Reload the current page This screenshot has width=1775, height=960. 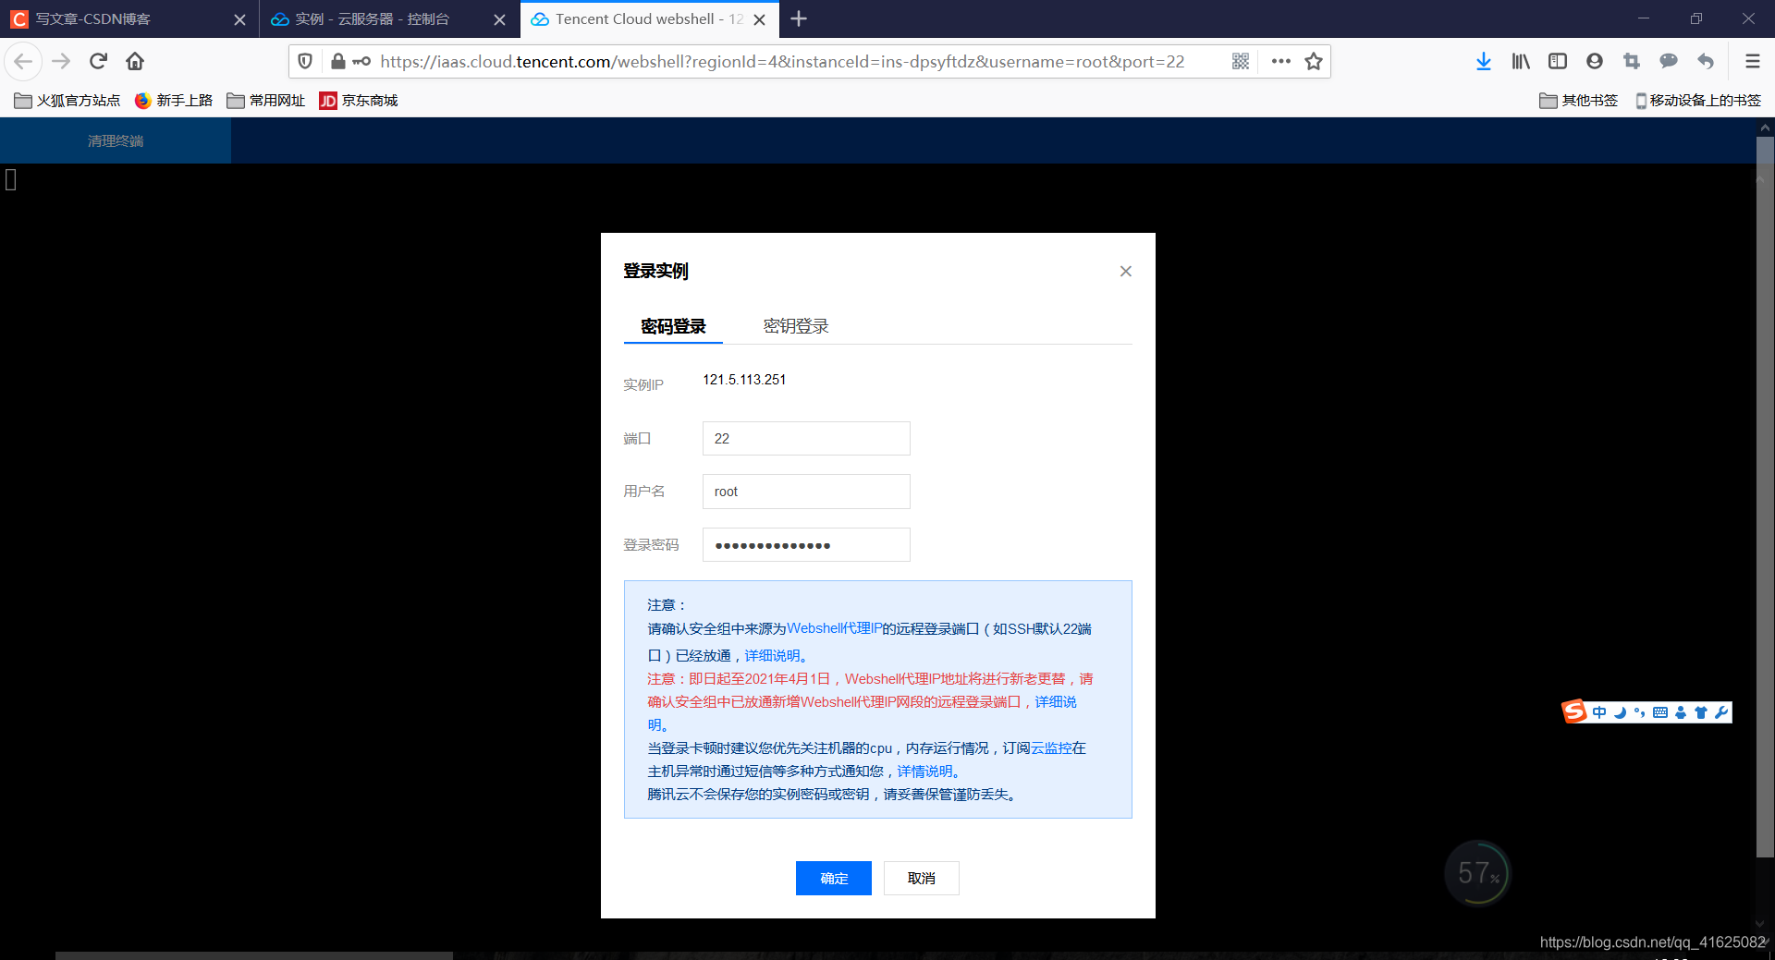[x=98, y=61]
